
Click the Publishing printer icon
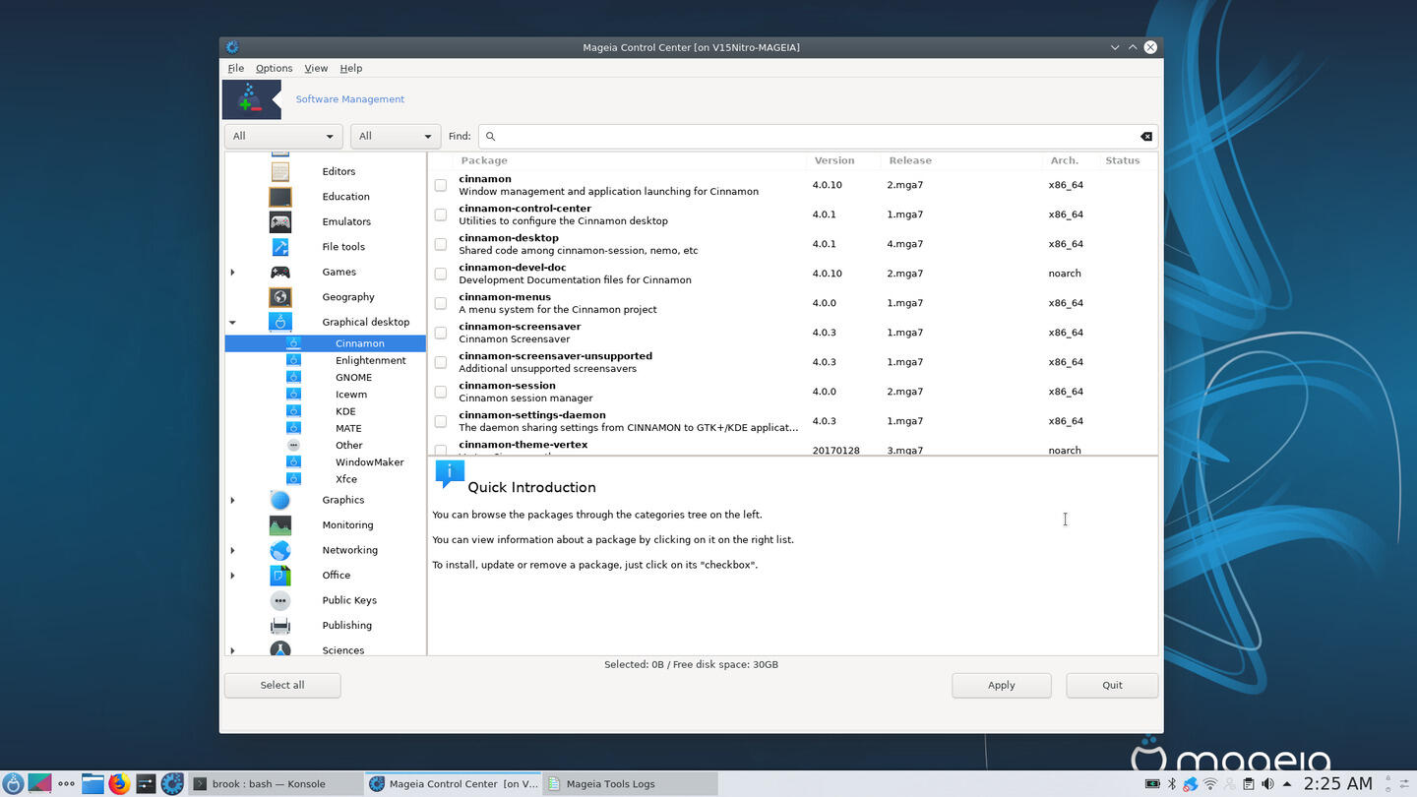tap(280, 626)
